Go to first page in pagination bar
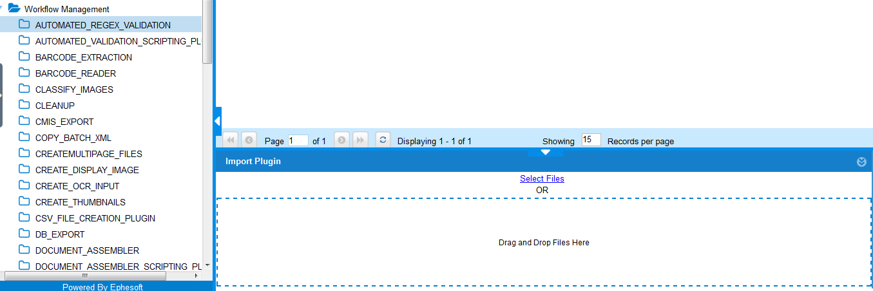Viewport: 873px width, 291px height. (230, 140)
